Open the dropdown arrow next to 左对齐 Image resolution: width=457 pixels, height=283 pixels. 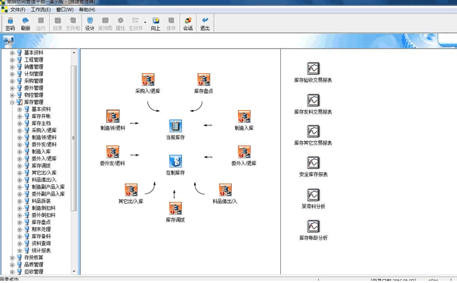145,22
